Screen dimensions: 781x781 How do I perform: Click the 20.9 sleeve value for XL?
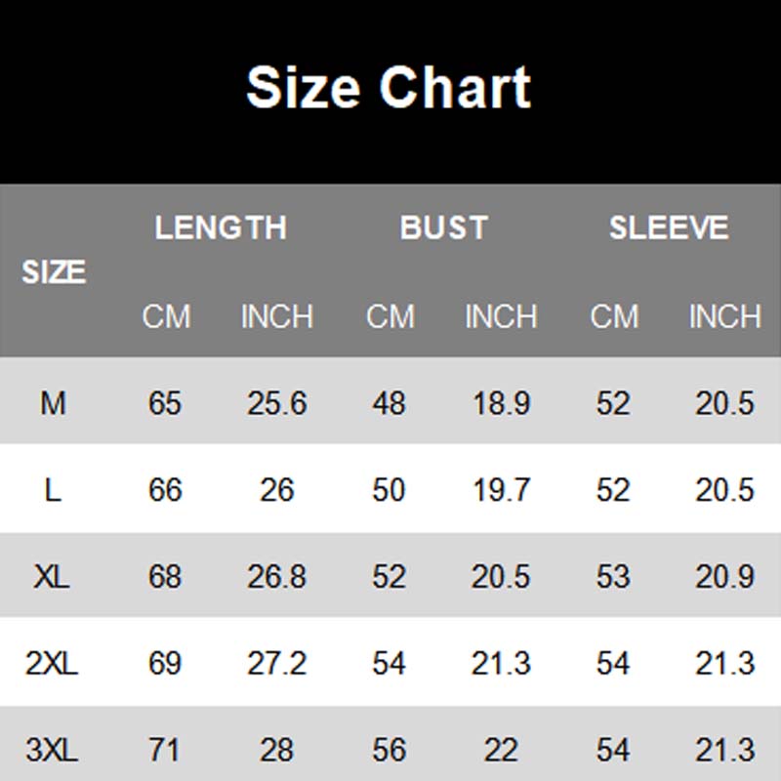724,576
